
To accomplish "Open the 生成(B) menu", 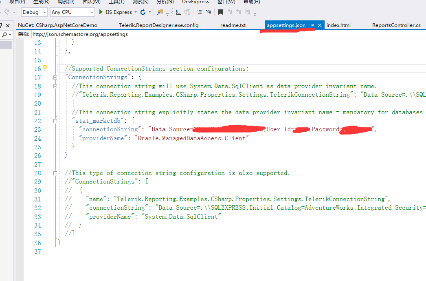I will (x=41, y=2).
